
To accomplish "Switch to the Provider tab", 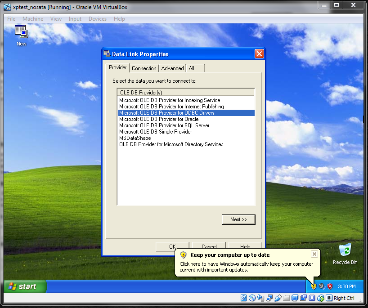I will (x=117, y=67).
